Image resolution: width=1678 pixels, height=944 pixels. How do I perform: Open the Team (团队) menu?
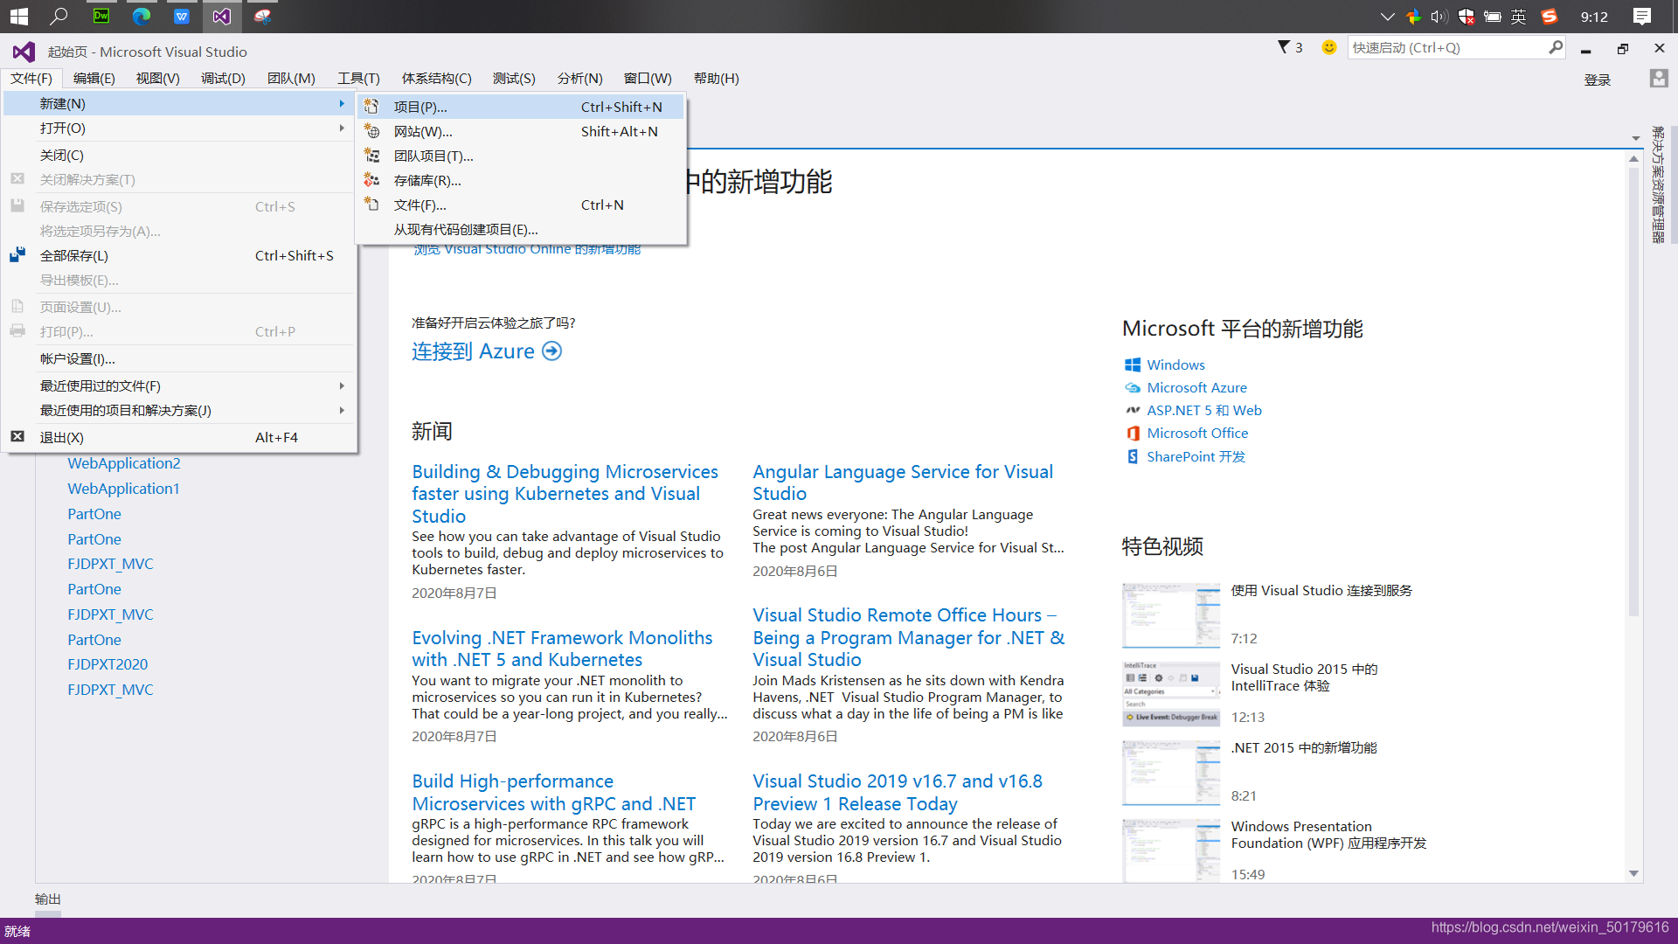pos(291,78)
